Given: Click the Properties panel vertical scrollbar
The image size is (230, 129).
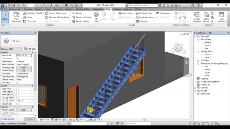Looking at the screenshot, I should coord(35,72).
